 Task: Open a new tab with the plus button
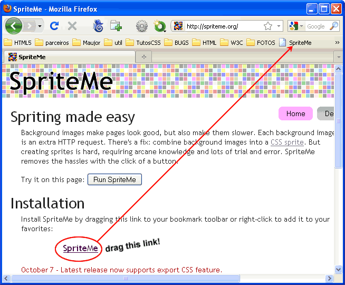coord(143,56)
